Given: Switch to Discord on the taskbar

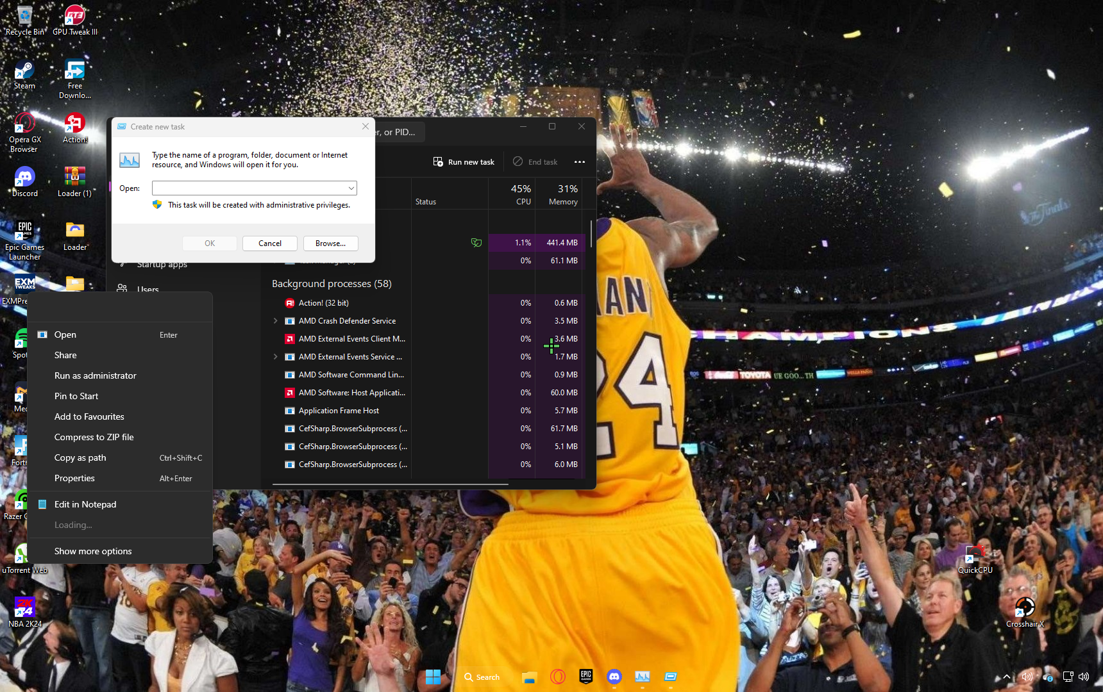Looking at the screenshot, I should tap(614, 677).
